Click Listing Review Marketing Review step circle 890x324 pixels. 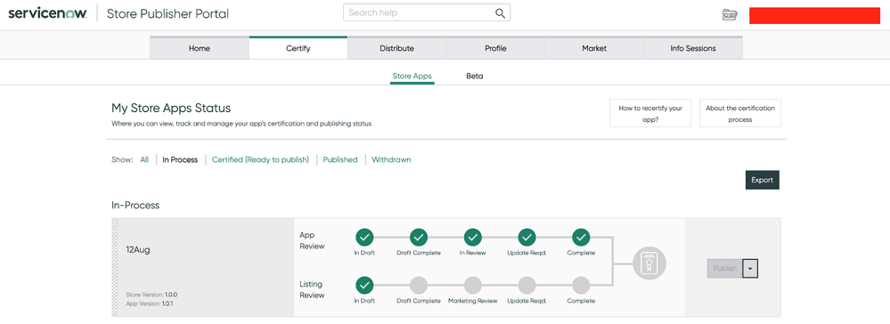coord(473,285)
